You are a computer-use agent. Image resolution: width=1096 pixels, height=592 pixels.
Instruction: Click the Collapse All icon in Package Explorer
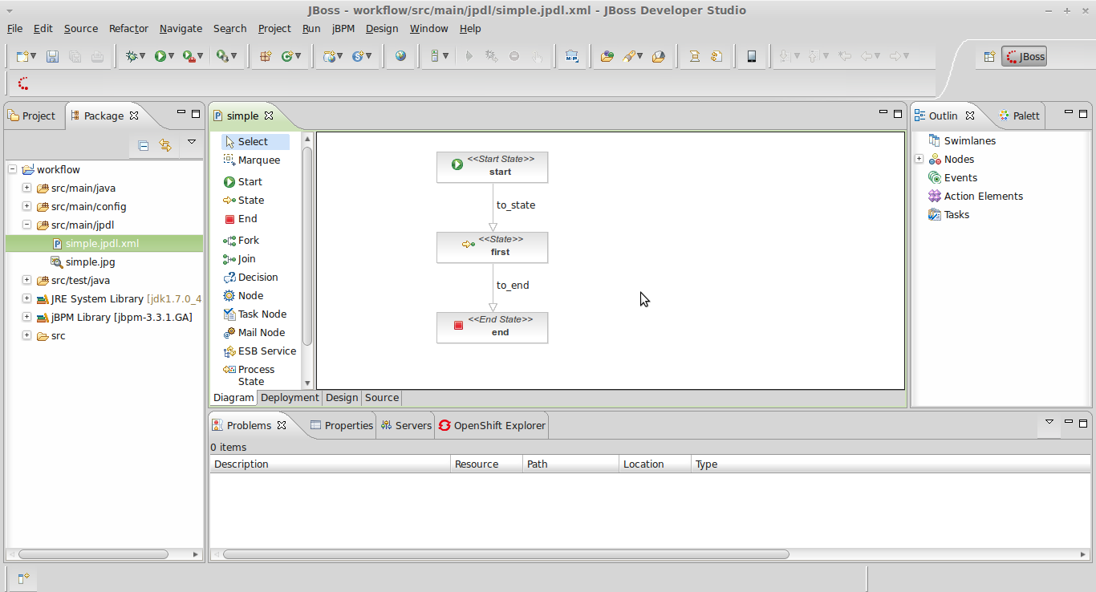pyautogui.click(x=143, y=145)
